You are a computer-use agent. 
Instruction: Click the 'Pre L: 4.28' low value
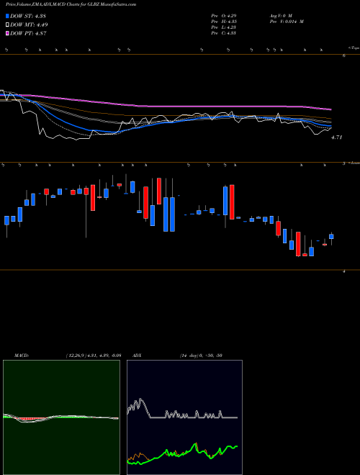[224, 27]
